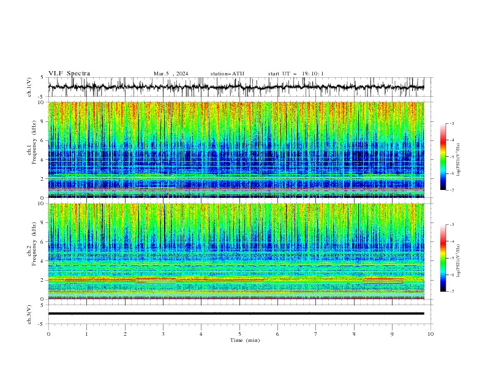Click the "-3" label on ch.2 color bar
Screen dimensions: 485x375
[x=452, y=225]
